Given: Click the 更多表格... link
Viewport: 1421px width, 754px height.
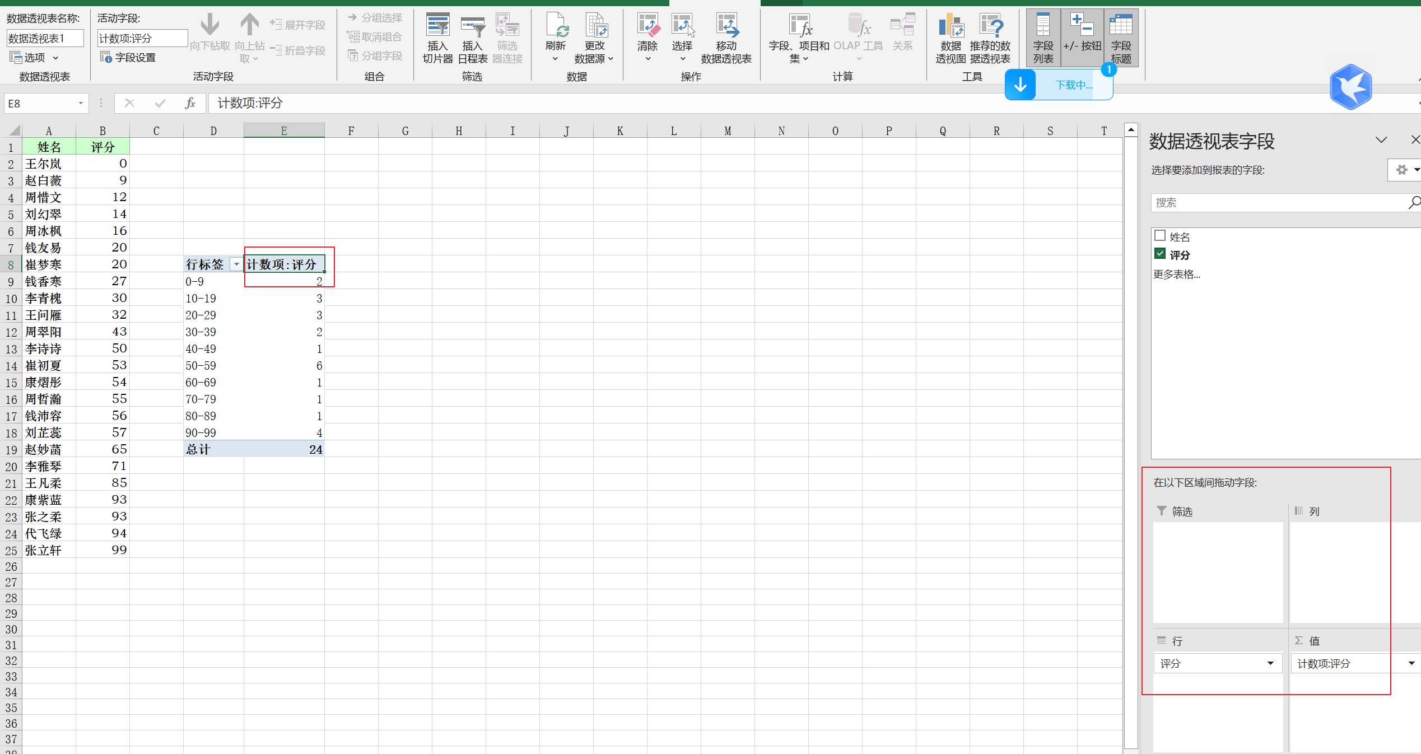Looking at the screenshot, I should pyautogui.click(x=1176, y=274).
